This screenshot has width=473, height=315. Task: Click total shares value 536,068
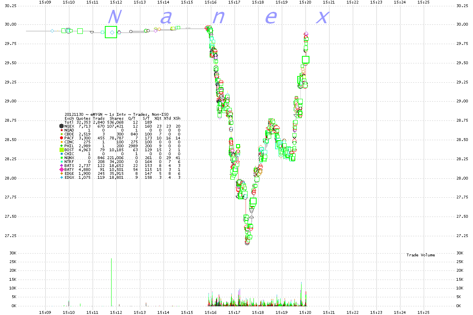coord(115,122)
